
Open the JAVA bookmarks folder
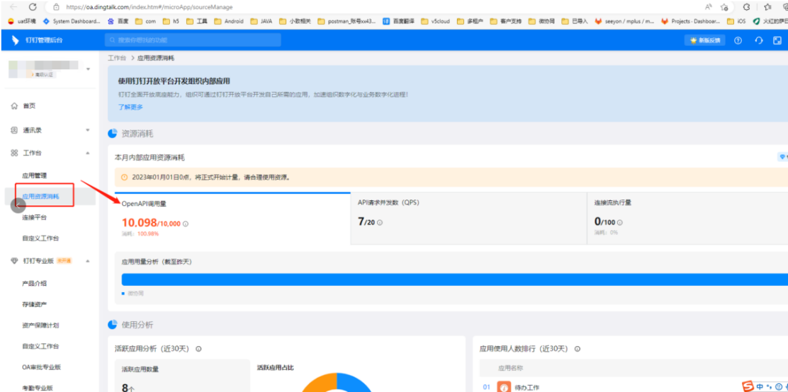261,21
